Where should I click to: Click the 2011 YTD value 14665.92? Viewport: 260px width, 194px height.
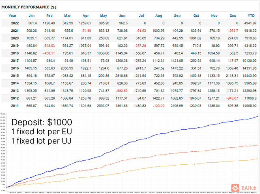tap(249, 106)
